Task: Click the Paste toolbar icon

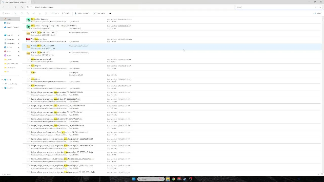Action: [x=28, y=13]
